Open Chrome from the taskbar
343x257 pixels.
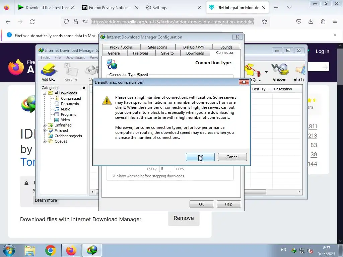coord(51,250)
